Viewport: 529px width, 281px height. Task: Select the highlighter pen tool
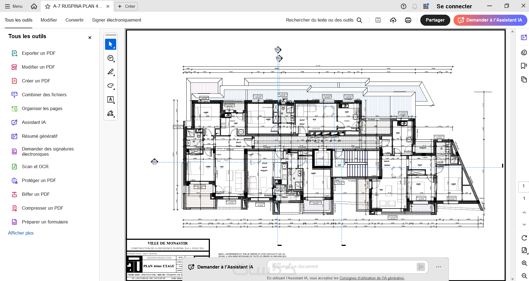point(111,72)
